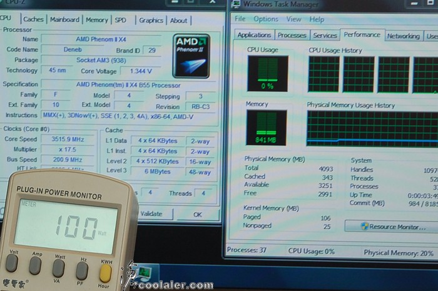Click the first CPU Usage History graph
This screenshot has height=291, width=438.
[x=323, y=74]
